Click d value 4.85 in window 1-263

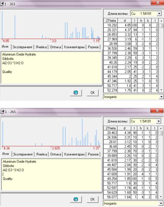tap(125, 25)
